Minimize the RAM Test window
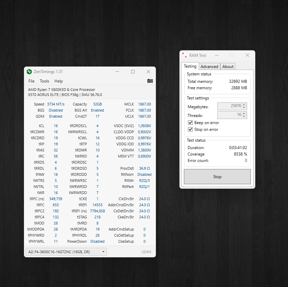 click(217, 55)
